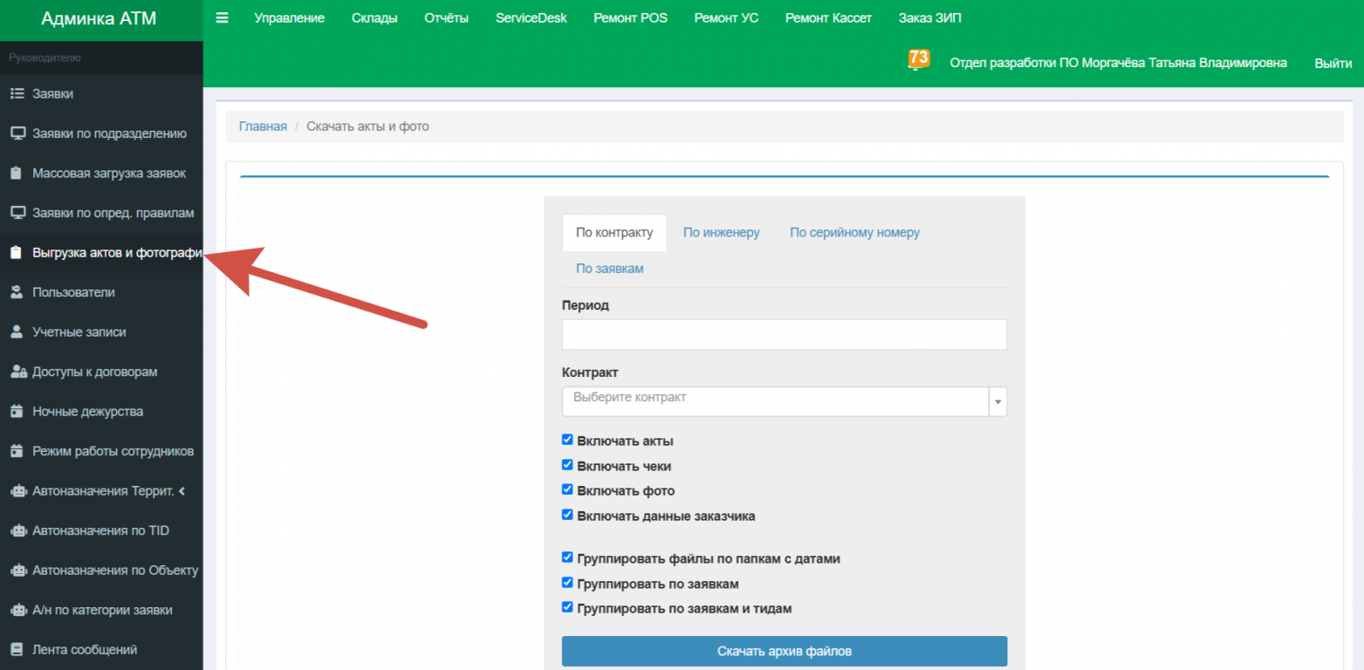
Task: Click into the Период input field
Action: [784, 335]
